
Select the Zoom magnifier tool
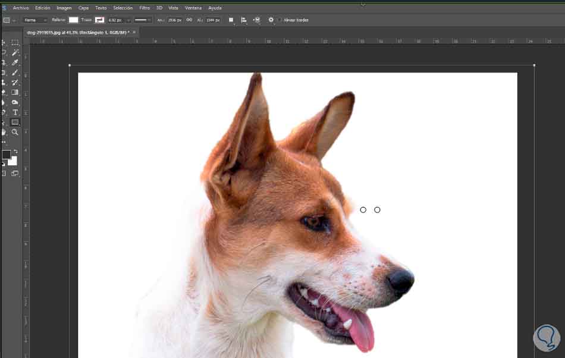tap(15, 132)
